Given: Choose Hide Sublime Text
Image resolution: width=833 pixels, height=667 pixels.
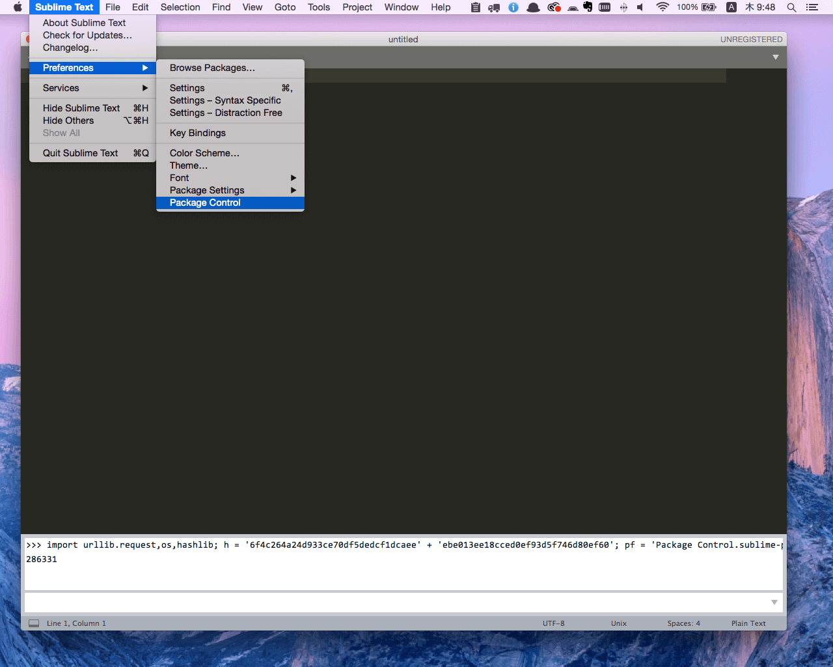Looking at the screenshot, I should (x=92, y=108).
